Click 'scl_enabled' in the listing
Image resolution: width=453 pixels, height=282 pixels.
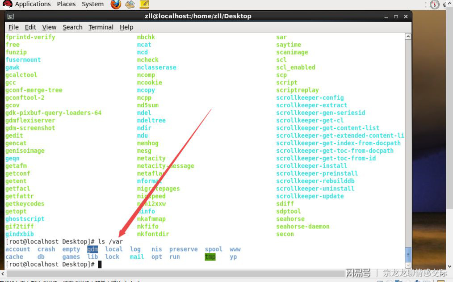click(296, 67)
